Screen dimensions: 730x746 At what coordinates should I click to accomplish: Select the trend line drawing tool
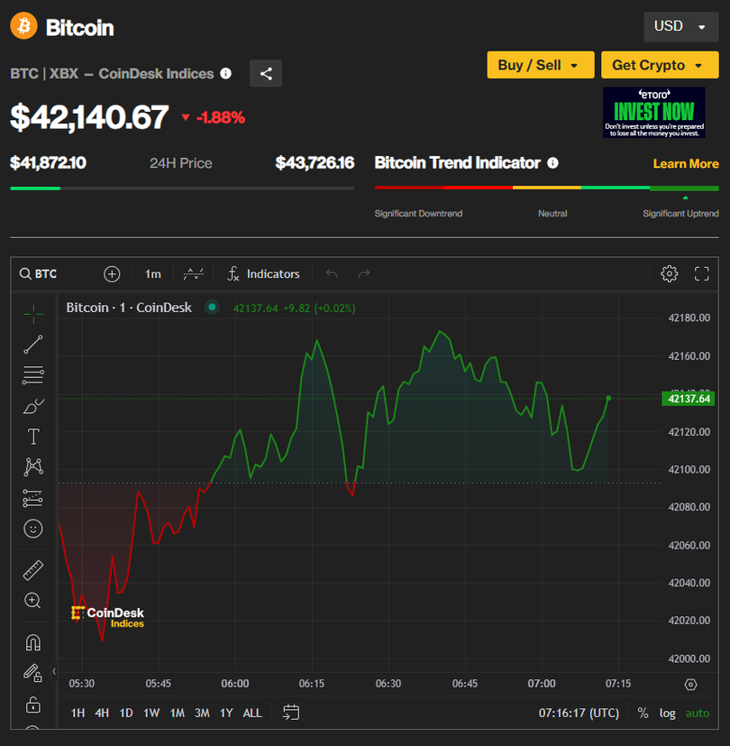click(33, 344)
